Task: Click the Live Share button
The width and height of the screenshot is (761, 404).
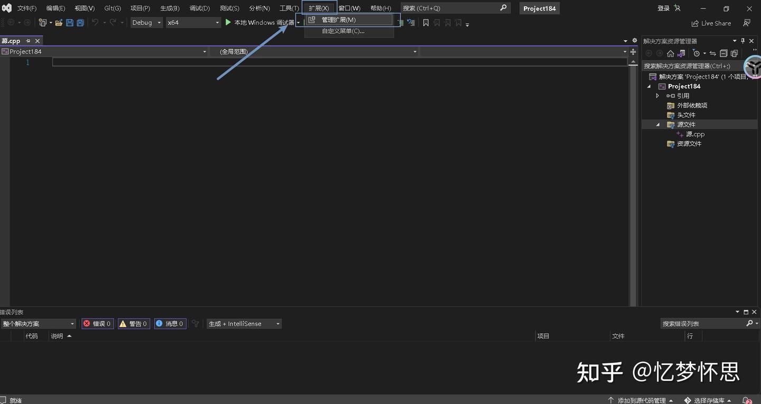Action: (x=711, y=23)
